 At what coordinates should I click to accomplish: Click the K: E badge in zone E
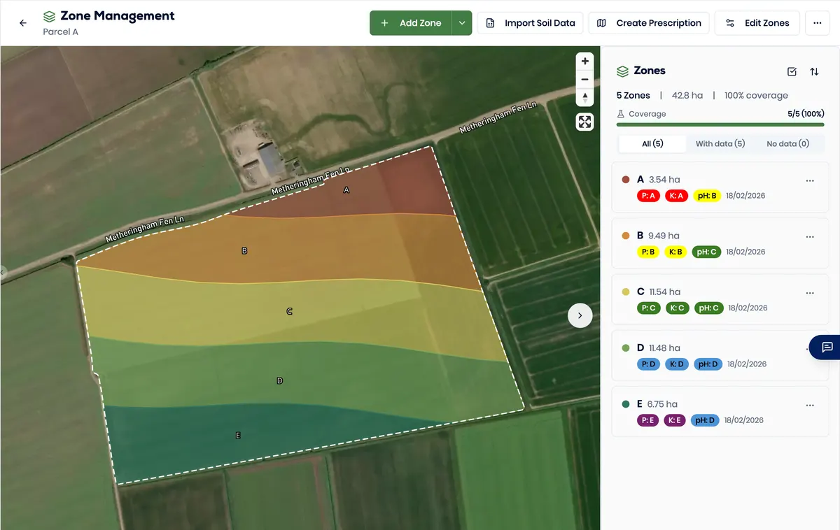[x=675, y=420]
